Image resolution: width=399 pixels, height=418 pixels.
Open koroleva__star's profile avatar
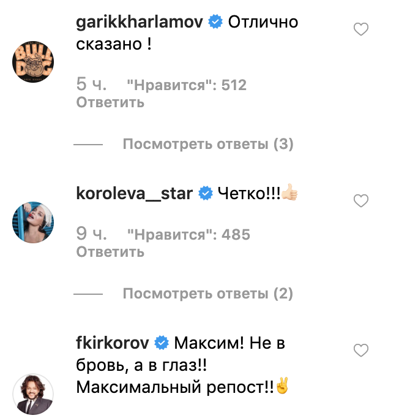(x=33, y=222)
